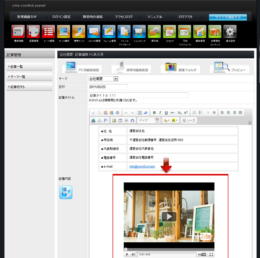The width and height of the screenshot is (260, 258).
Task: Mute the video using speaker icon
Action: pos(133,254)
